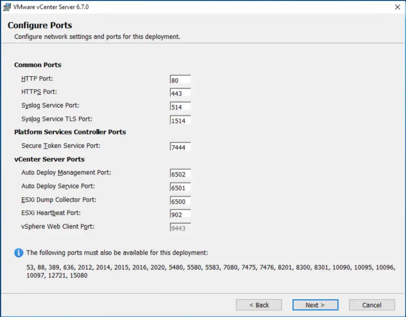Viewport: 406px width, 317px height.
Task: Click the ESXi Dump Collector Port label
Action: pos(59,200)
